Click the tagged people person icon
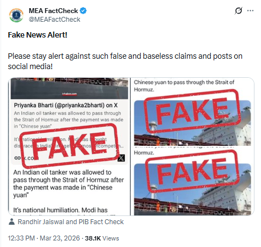Image resolution: width=261 pixels, height=247 pixels. pyautogui.click(x=11, y=221)
